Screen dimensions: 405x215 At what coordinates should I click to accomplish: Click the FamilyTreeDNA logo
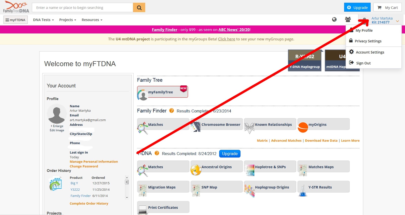click(16, 7)
